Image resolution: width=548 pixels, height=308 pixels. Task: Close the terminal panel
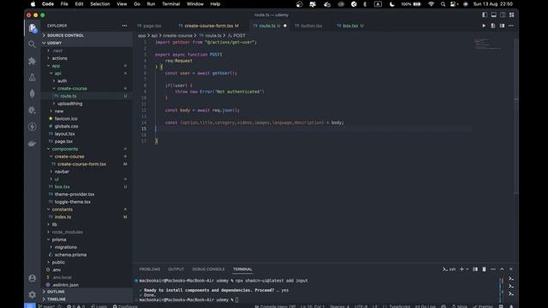tap(511, 269)
